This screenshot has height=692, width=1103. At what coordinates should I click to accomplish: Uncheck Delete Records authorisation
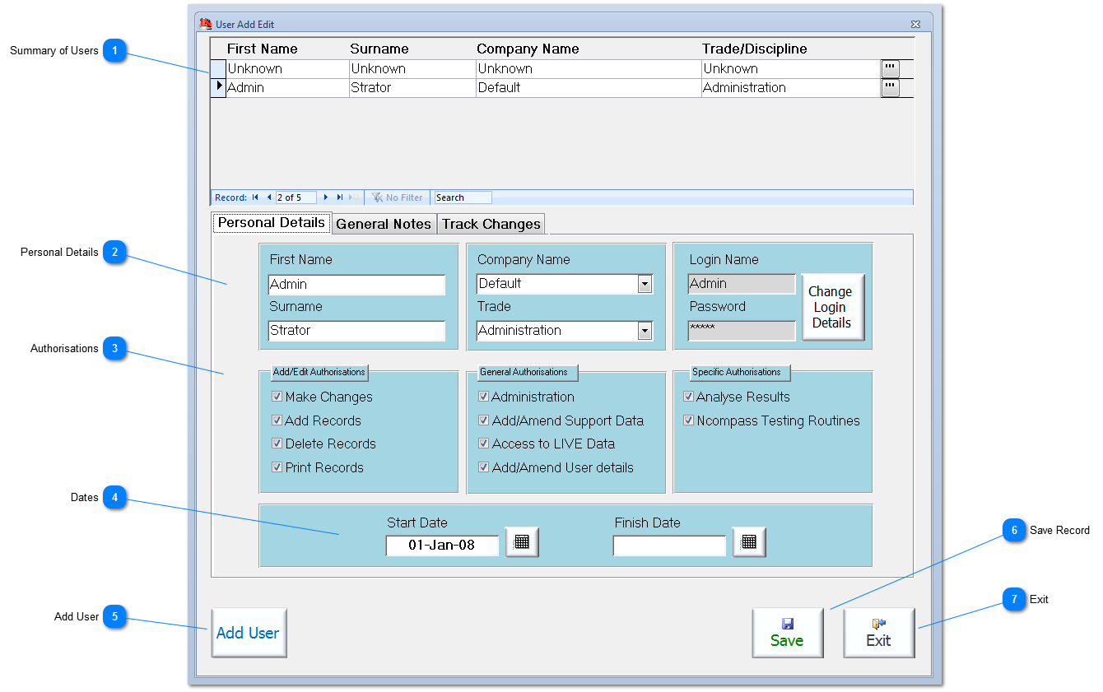coord(277,444)
